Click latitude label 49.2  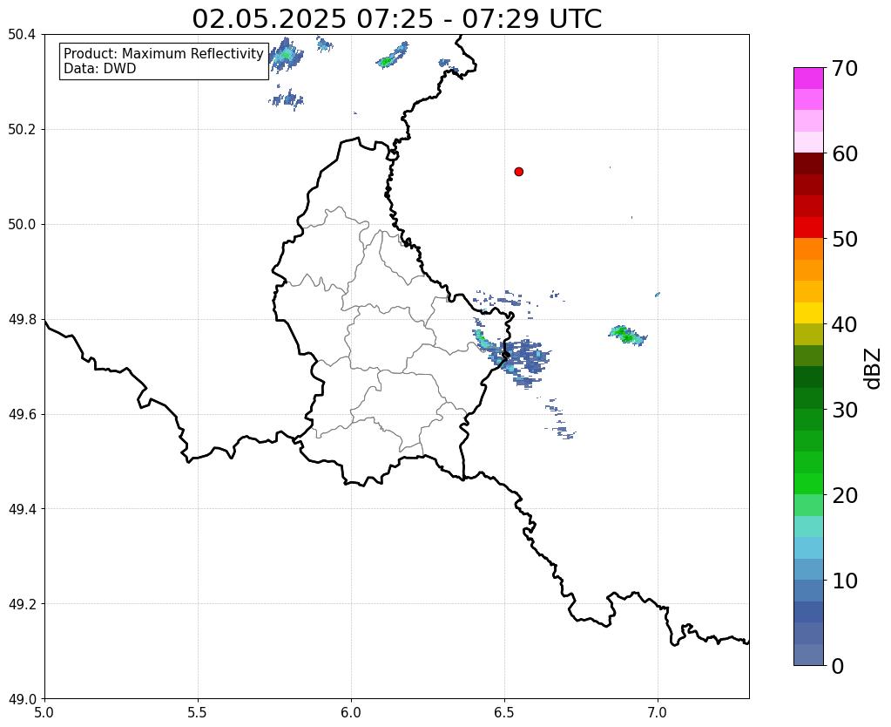point(22,603)
